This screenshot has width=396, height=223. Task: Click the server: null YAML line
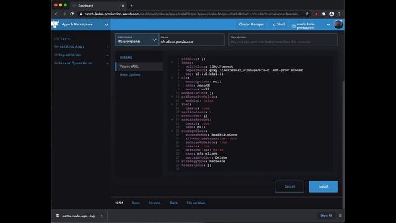point(197,89)
